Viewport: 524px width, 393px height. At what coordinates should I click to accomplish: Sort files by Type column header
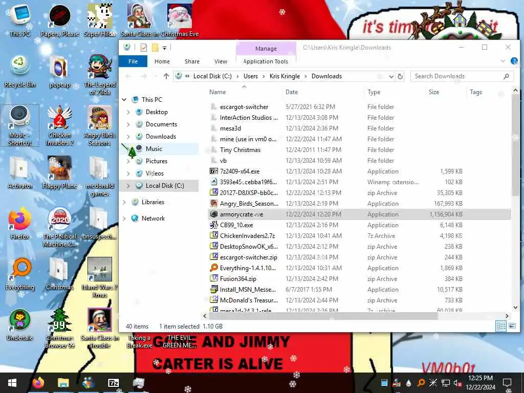pos(395,92)
